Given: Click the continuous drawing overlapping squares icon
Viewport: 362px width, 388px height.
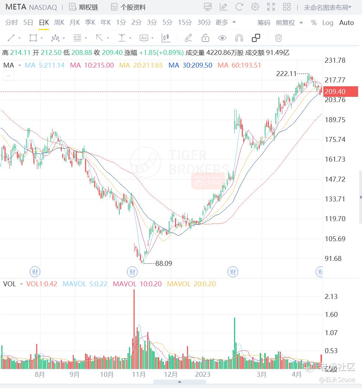Looking at the screenshot, I should pyautogui.click(x=256, y=38).
